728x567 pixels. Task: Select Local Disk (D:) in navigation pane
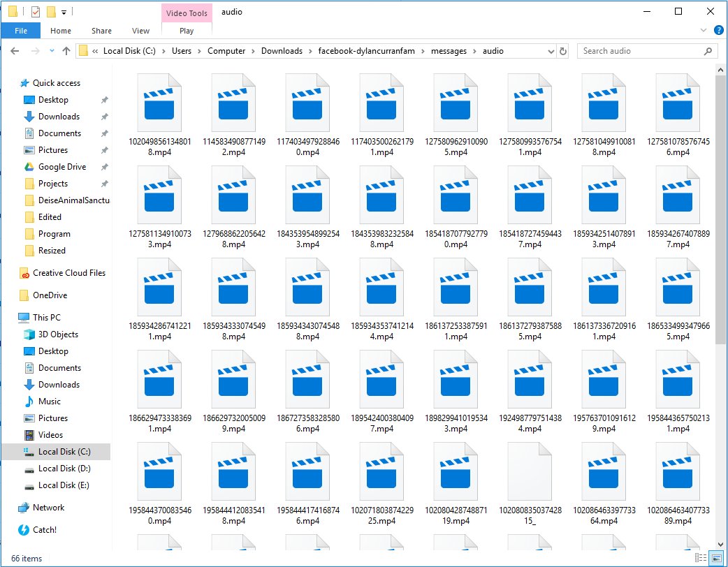(64, 469)
